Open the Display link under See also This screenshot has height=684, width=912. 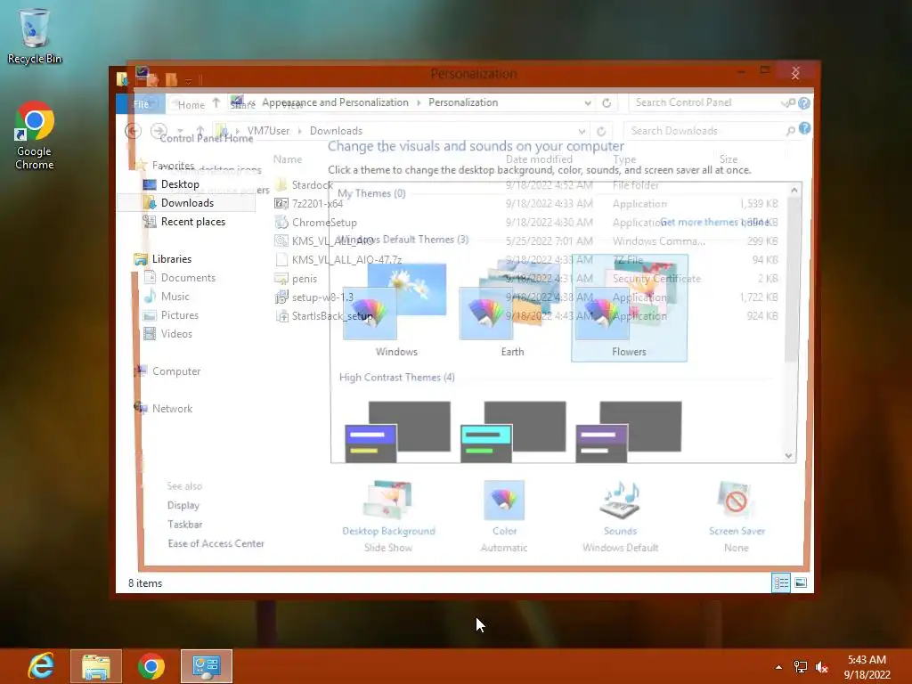click(x=183, y=506)
